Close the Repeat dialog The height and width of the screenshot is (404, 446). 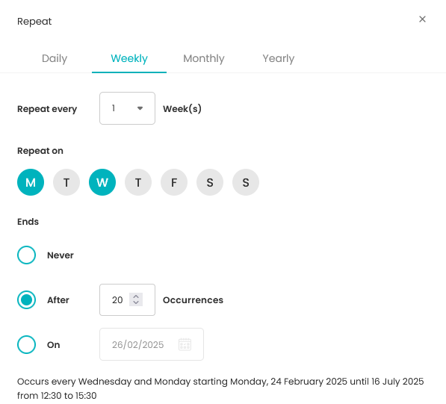click(x=422, y=19)
